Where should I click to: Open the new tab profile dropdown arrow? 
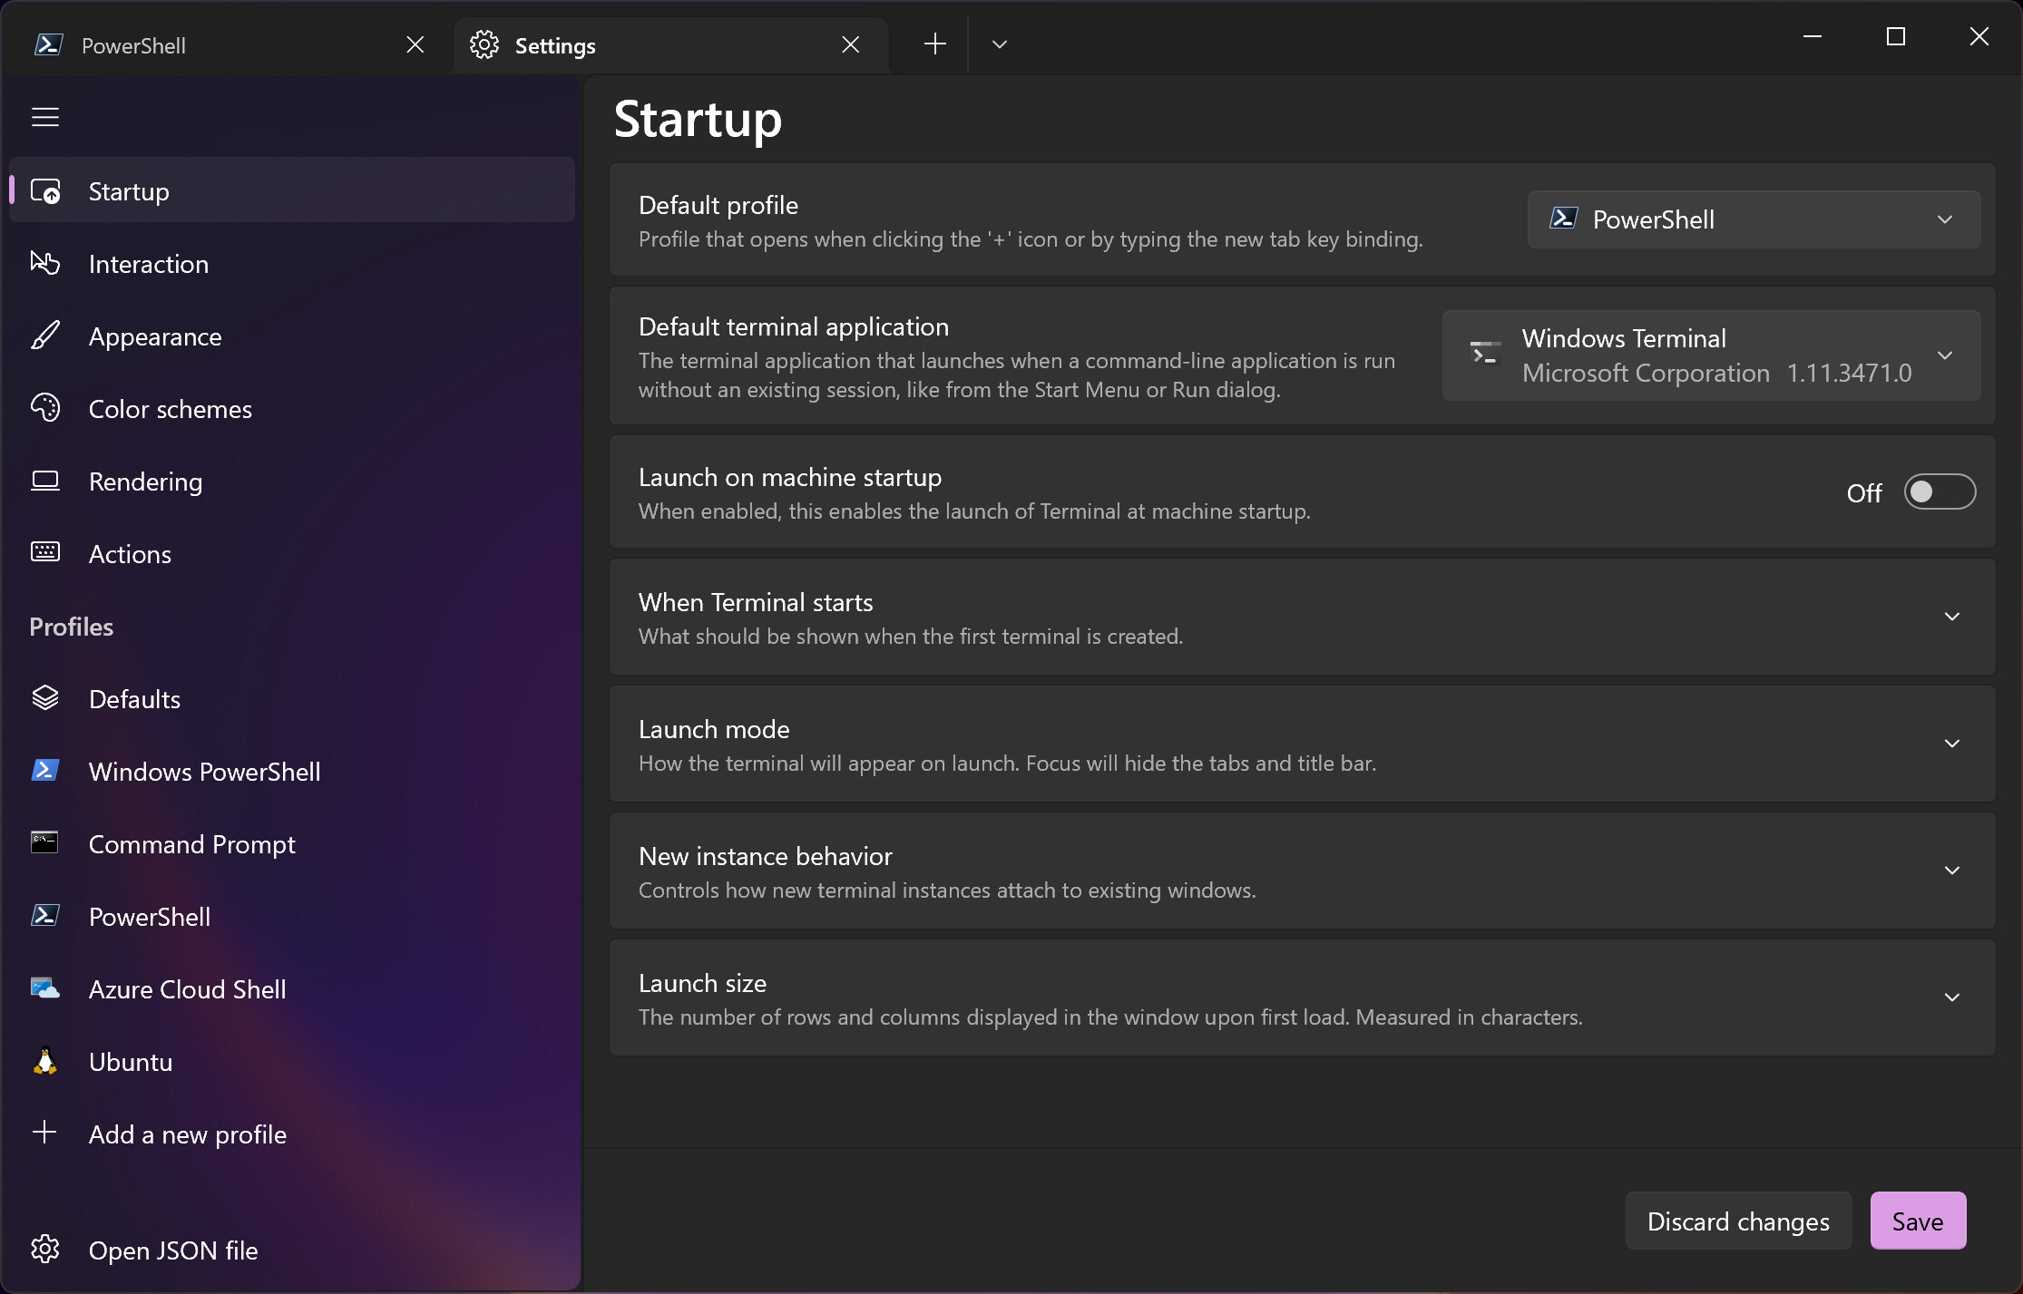click(999, 44)
